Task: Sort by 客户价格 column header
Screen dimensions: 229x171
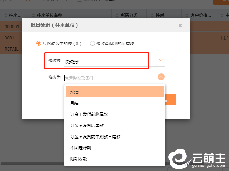Action: pos(199,15)
